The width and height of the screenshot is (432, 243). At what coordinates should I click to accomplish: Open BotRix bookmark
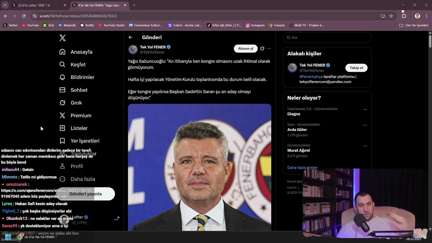click(87, 25)
